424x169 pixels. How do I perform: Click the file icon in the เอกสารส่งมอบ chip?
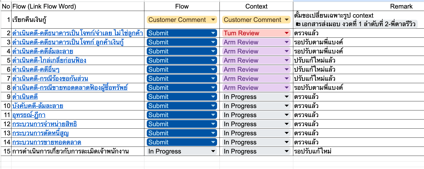pos(298,24)
